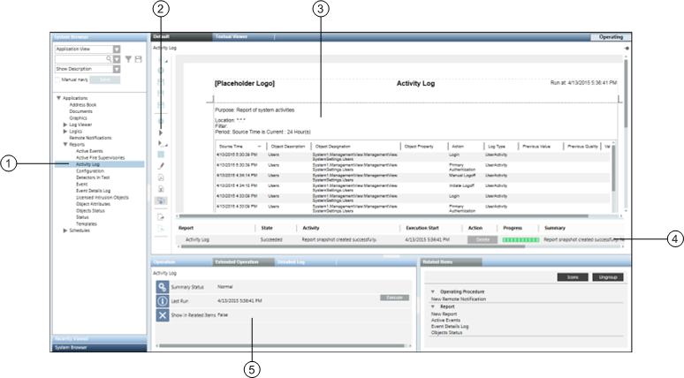This screenshot has height=378, width=684.
Task: Click the filter funnel icon
Action: coord(128,59)
